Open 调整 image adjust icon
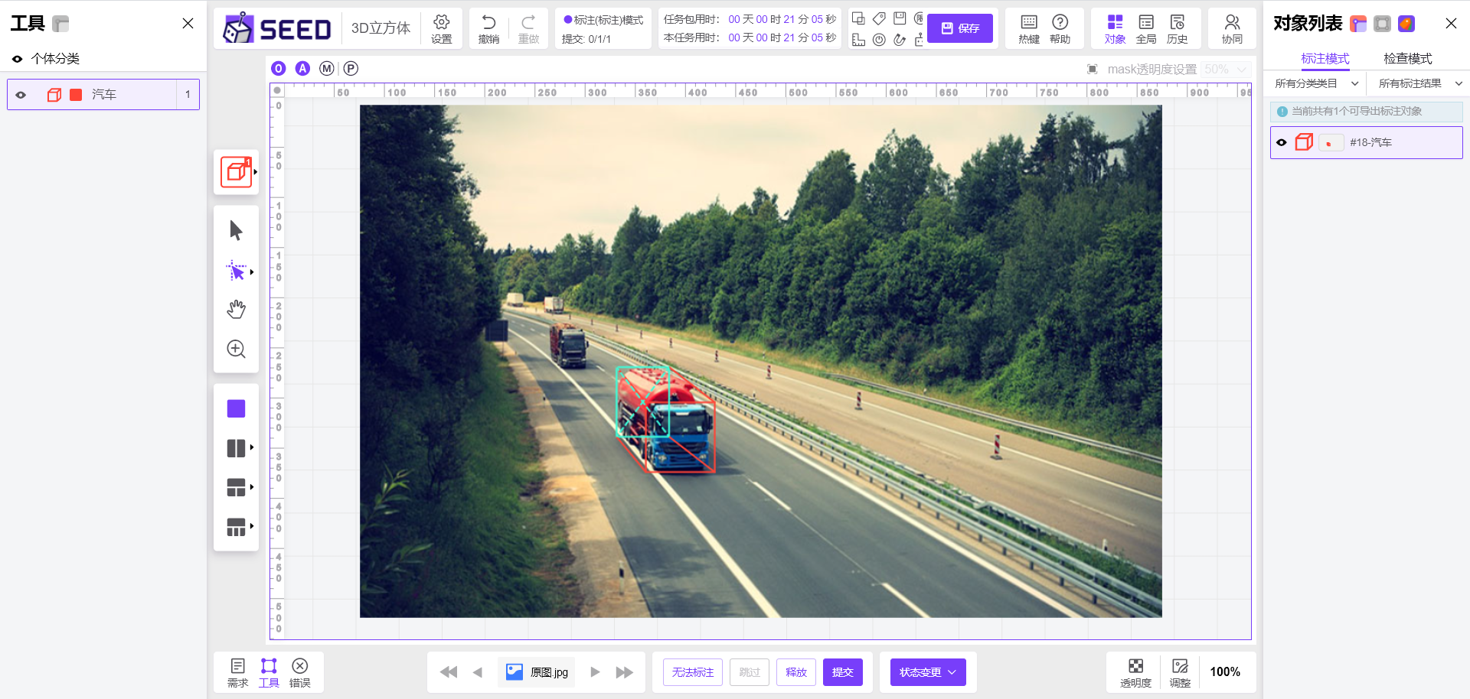This screenshot has width=1470, height=699. tap(1180, 672)
